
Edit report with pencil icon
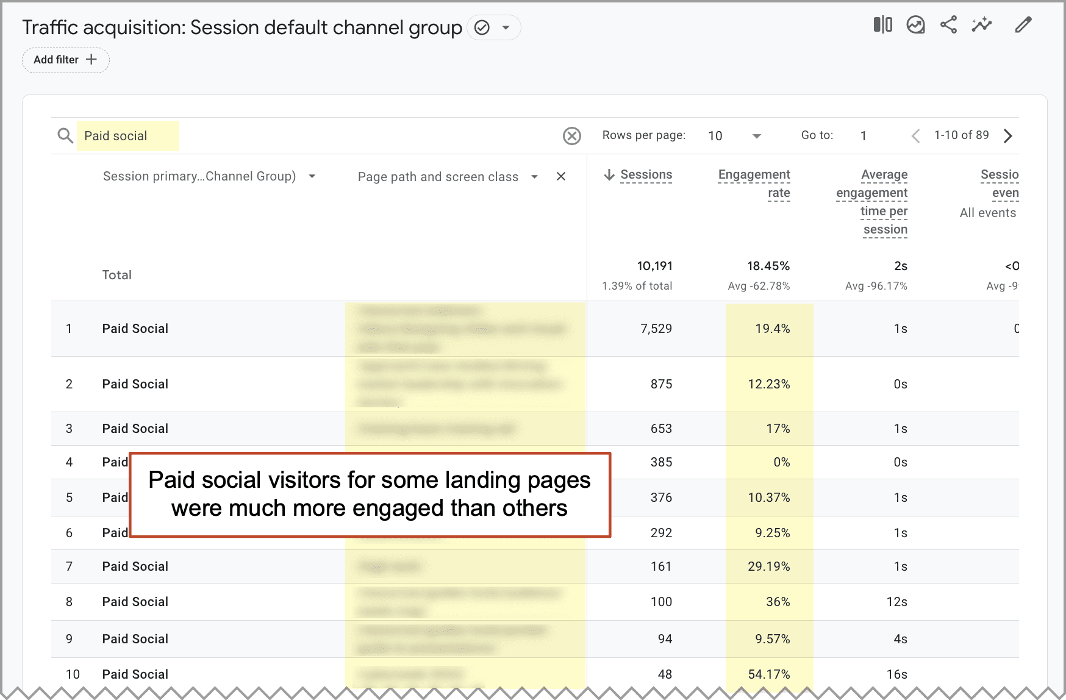tap(1023, 25)
